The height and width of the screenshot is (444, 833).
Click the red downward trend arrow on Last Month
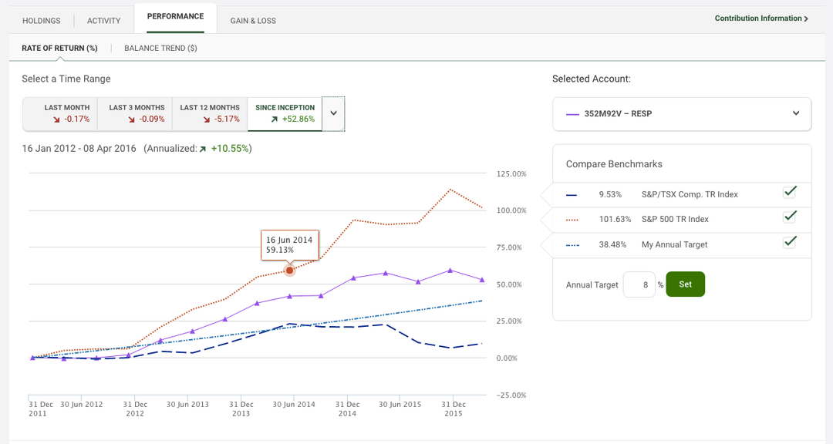(56, 118)
